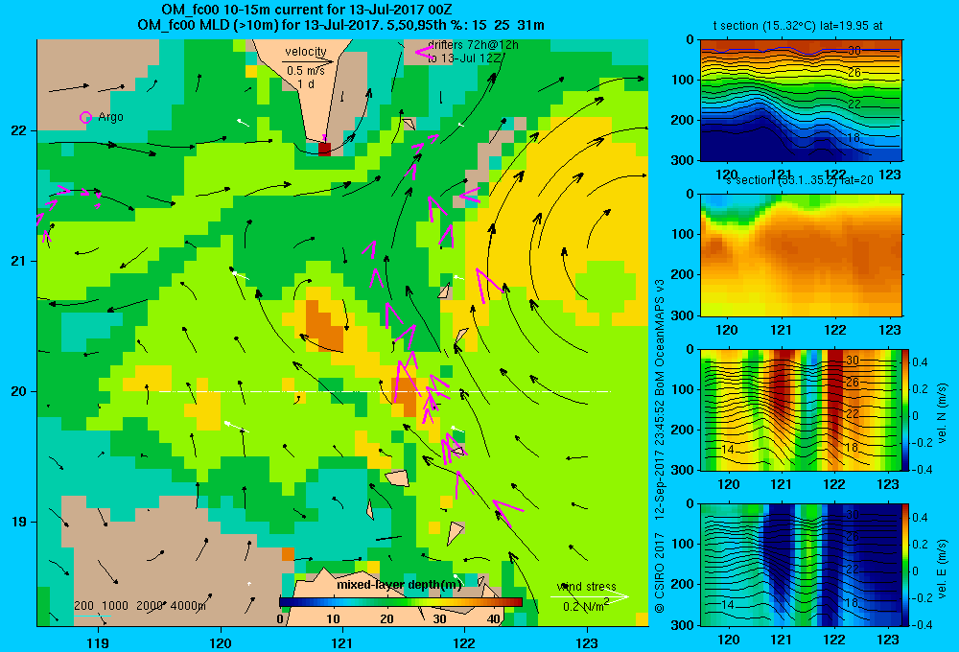Click the longitude 119 axis label
The width and height of the screenshot is (959, 652).
[x=98, y=642]
